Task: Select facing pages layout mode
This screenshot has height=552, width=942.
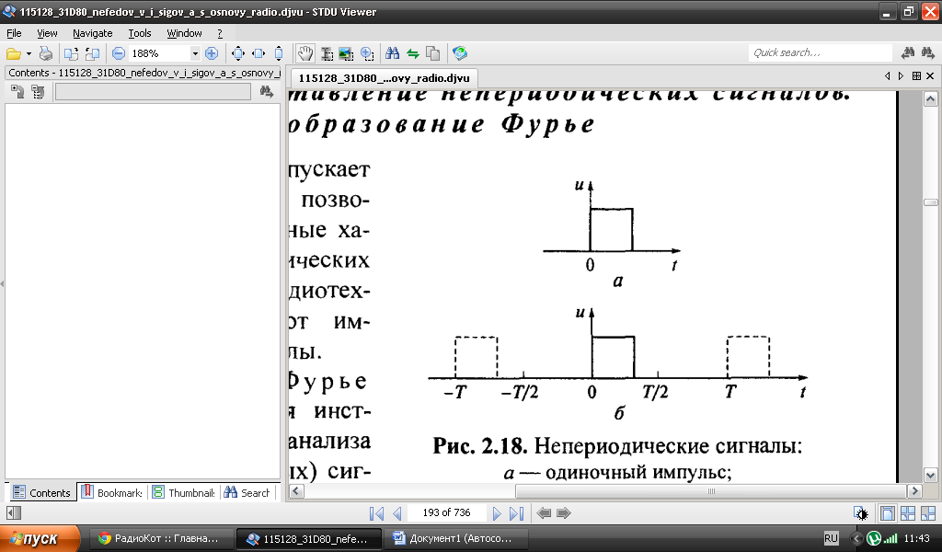Action: (x=908, y=513)
